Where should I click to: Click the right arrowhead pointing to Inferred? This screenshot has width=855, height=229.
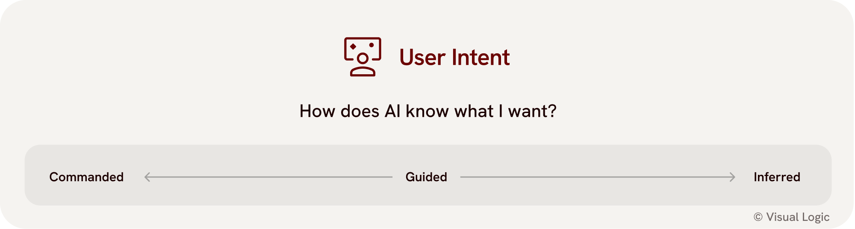click(x=732, y=177)
